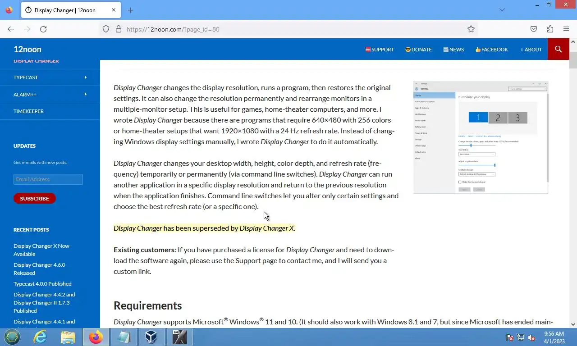577x346 pixels.
Task: Click the network tray icon
Action: pyautogui.click(x=521, y=337)
